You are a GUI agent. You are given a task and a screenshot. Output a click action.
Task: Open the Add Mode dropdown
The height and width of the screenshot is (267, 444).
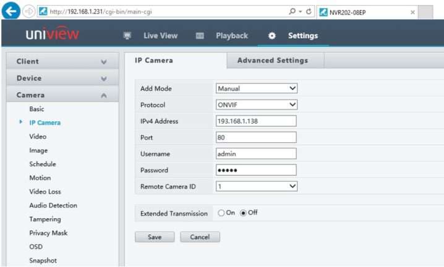256,88
